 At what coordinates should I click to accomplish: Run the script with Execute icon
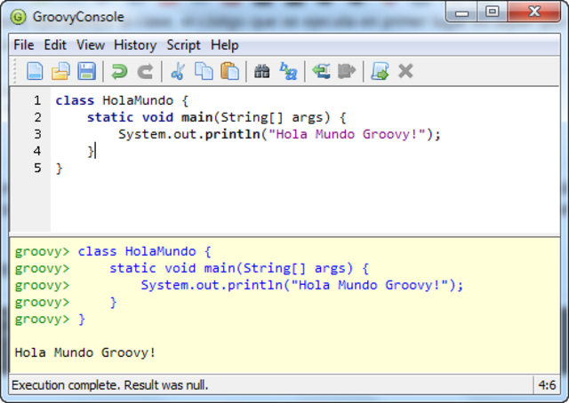[x=380, y=71]
